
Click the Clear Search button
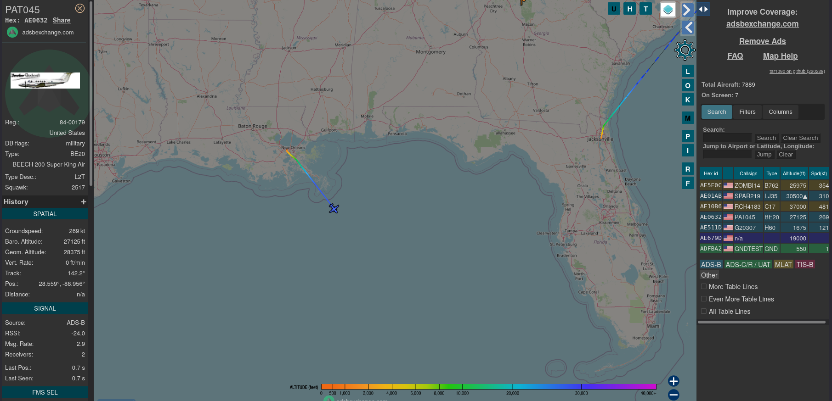(800, 138)
